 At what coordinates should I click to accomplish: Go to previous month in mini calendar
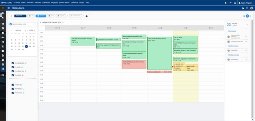[11, 30]
